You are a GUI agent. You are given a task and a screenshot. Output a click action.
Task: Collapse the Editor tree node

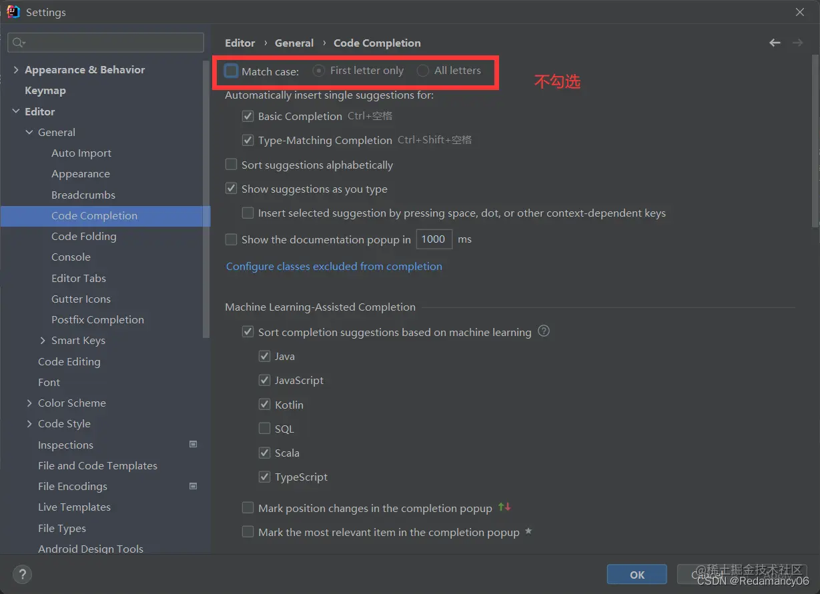point(16,111)
